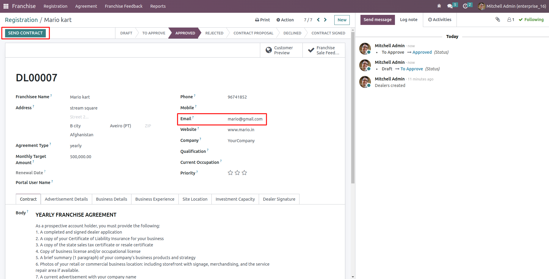Toggle the Following subscription
The height and width of the screenshot is (279, 549).
[531, 20]
